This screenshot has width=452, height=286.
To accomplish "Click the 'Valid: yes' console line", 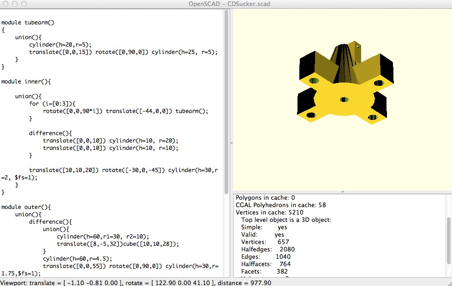I will point(262,235).
